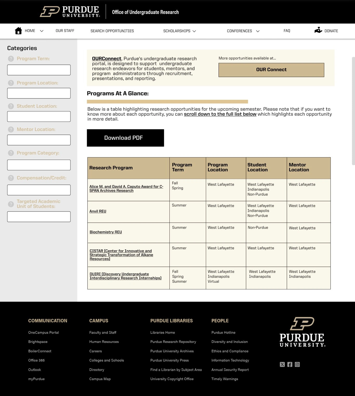Click Office of Undergraduate Research title
The image size is (355, 396).
[x=145, y=12]
